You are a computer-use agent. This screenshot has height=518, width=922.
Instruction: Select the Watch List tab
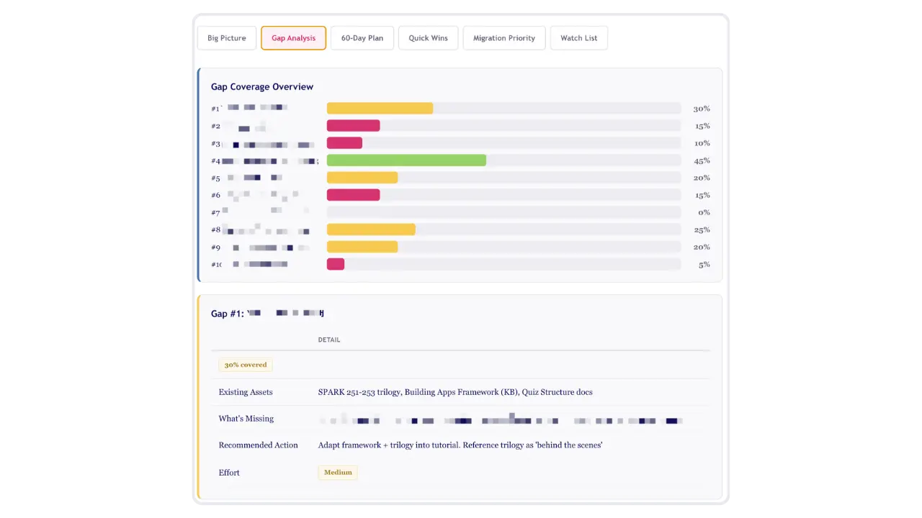[578, 37]
